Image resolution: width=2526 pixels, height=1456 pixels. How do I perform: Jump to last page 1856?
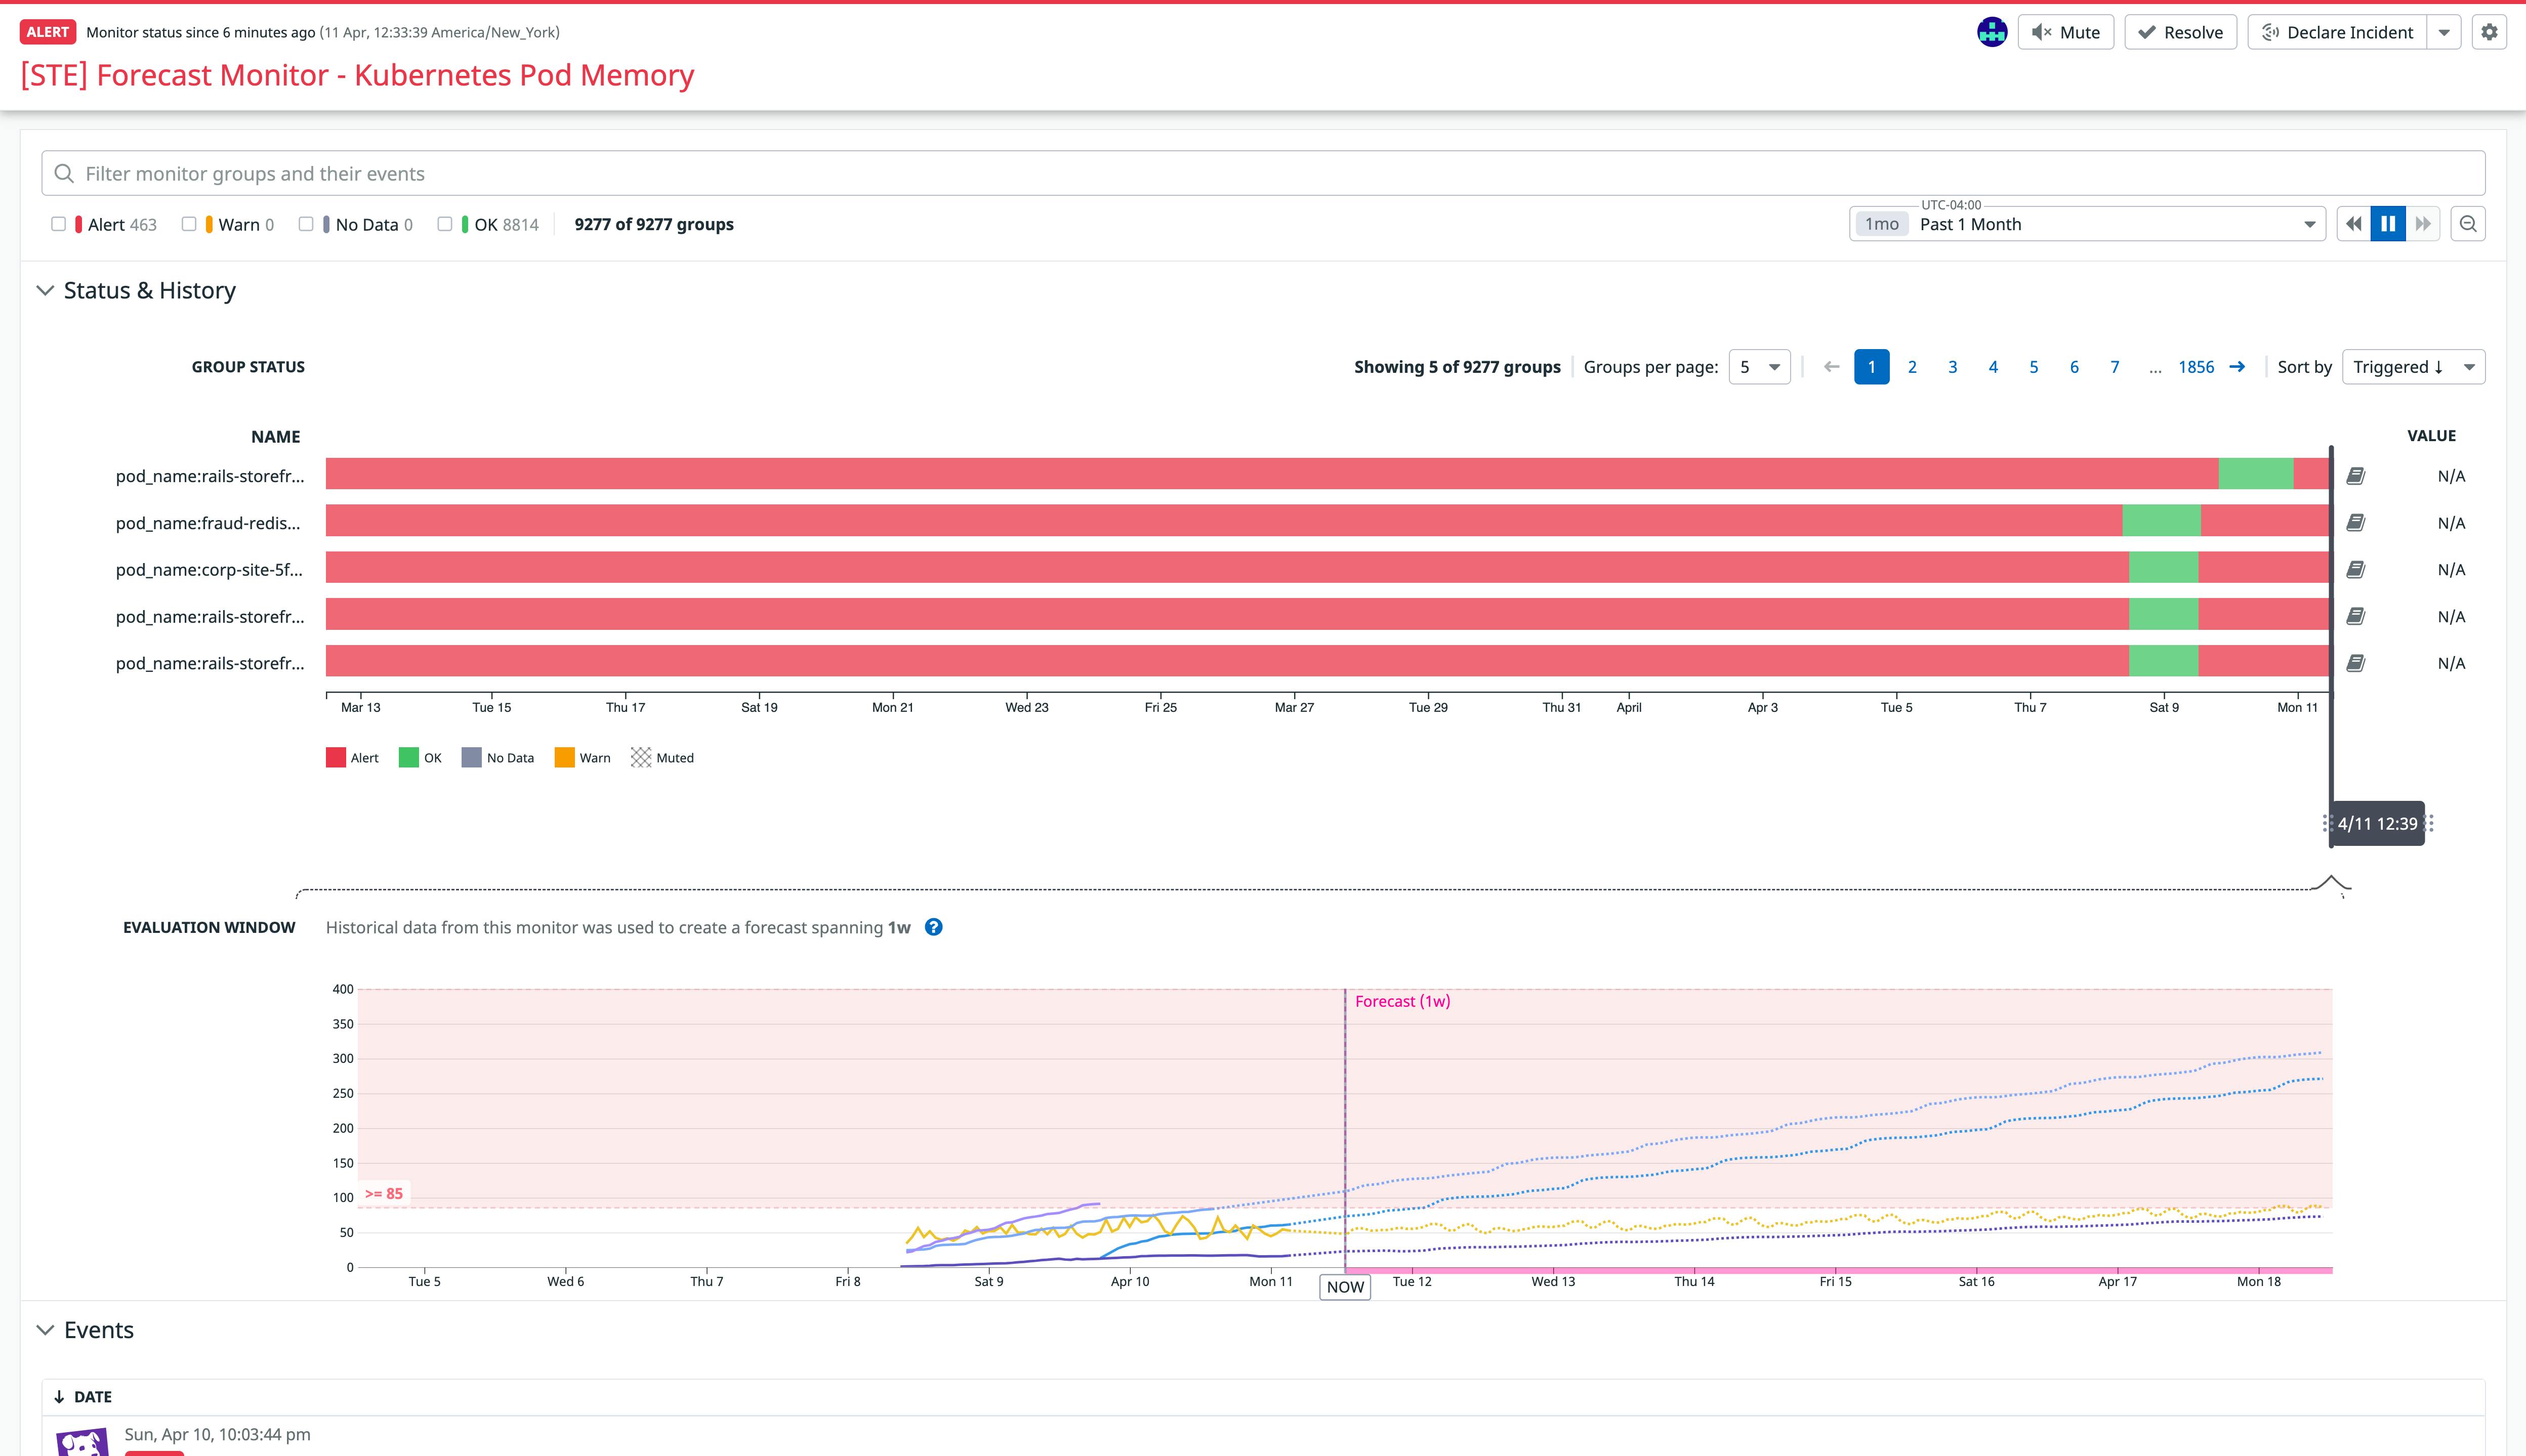(2196, 367)
